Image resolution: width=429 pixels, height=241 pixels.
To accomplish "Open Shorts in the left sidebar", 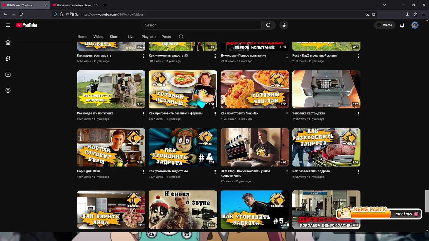I will [x=8, y=58].
